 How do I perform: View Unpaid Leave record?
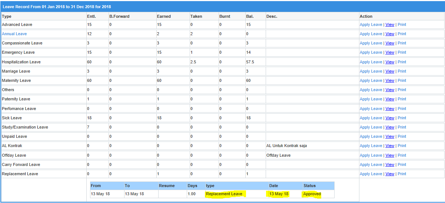390,136
